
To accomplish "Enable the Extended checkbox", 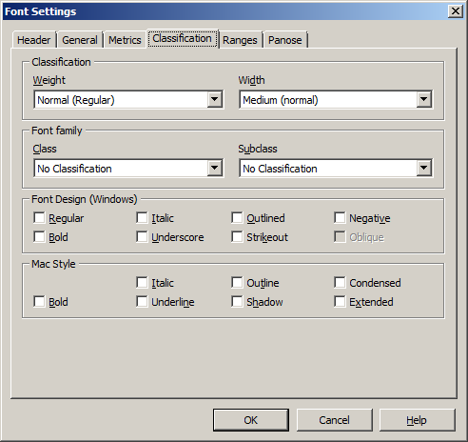I will click(x=340, y=302).
